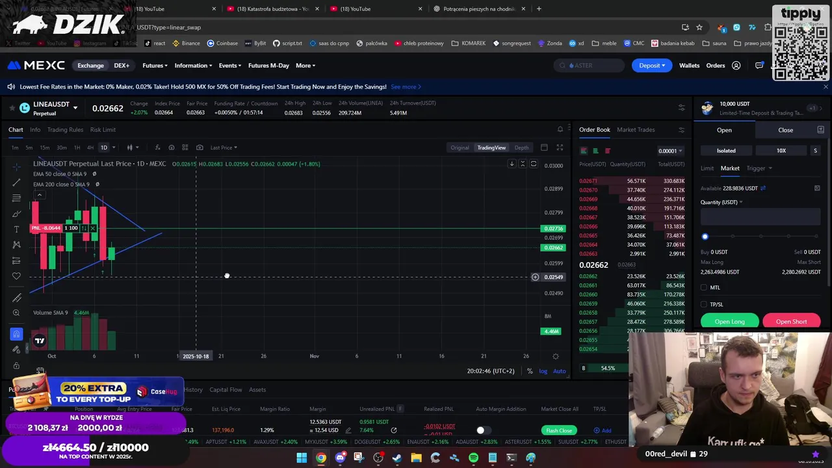Click the price alert bell icon
Screen dimensions: 832x468
pos(560,129)
